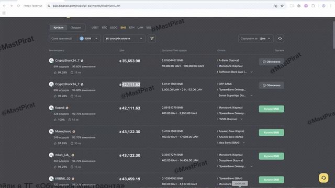Open second CryptoShark24_7 advertiser profile
335x188 pixels.
tap(67, 84)
